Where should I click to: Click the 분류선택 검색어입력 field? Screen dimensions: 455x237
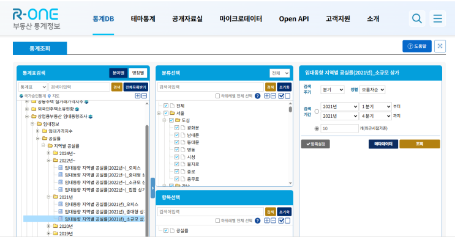(x=211, y=87)
